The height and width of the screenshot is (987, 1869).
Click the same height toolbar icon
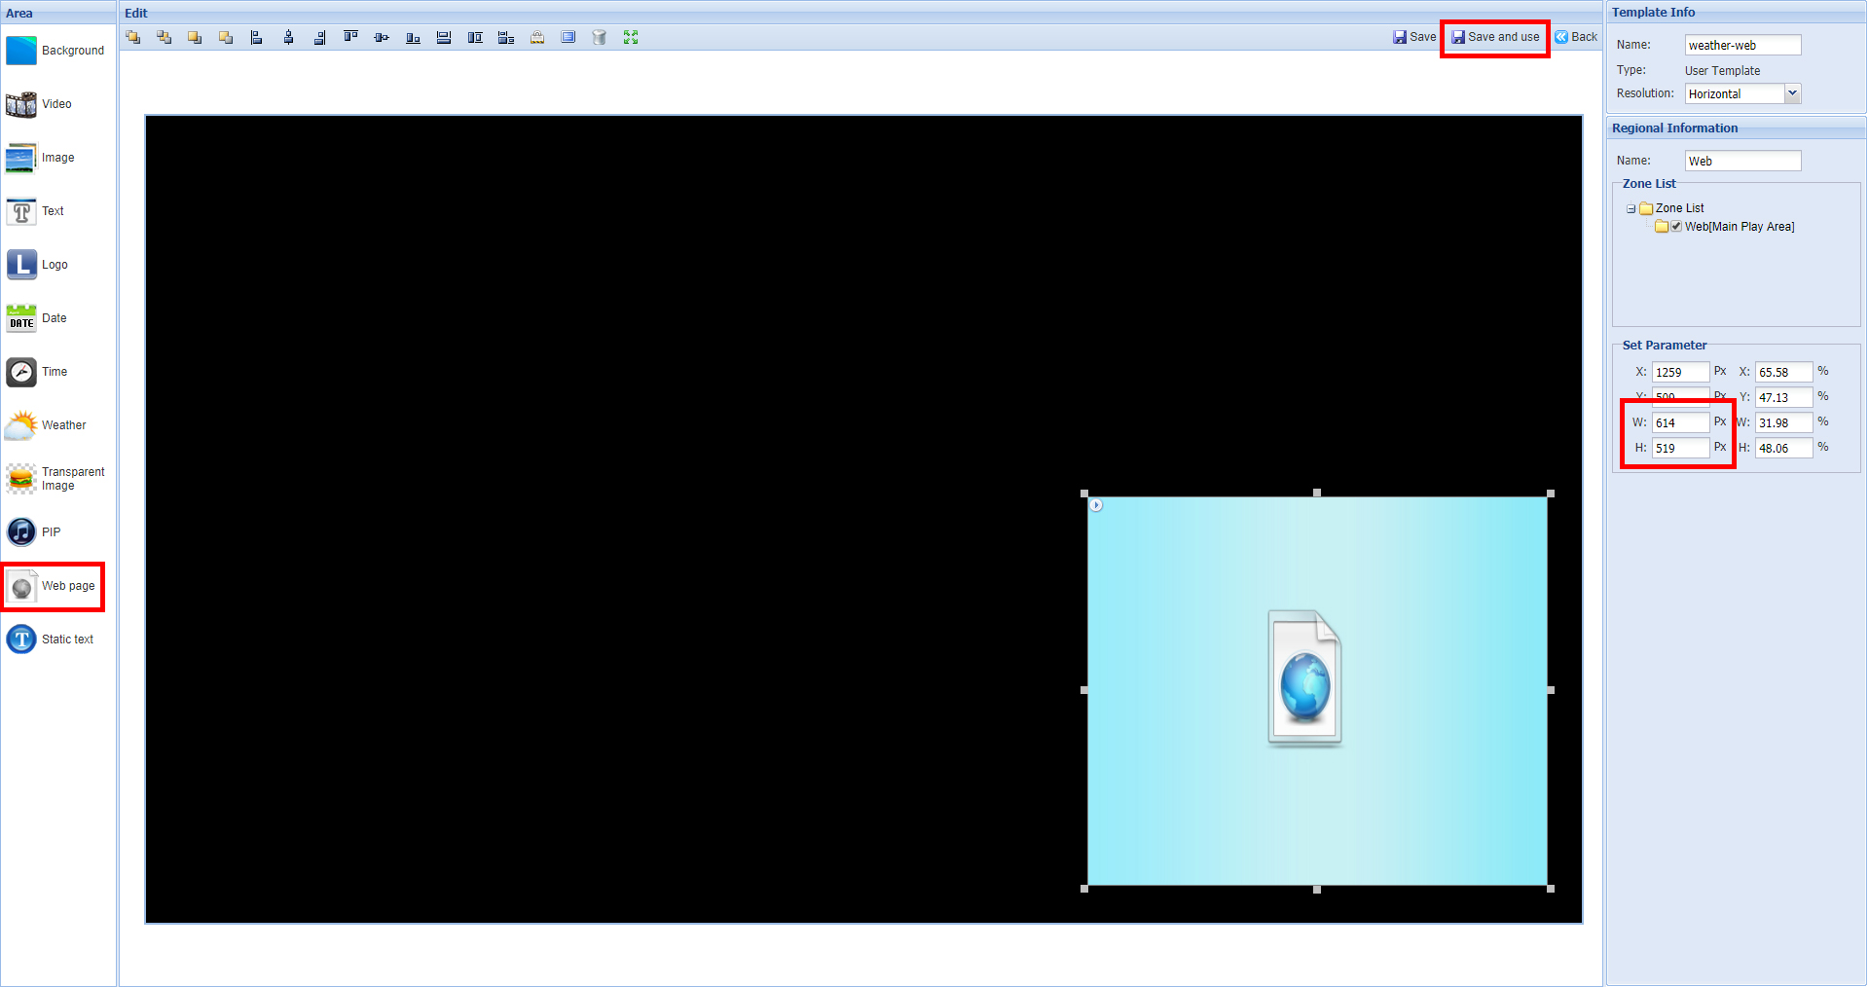(x=475, y=37)
